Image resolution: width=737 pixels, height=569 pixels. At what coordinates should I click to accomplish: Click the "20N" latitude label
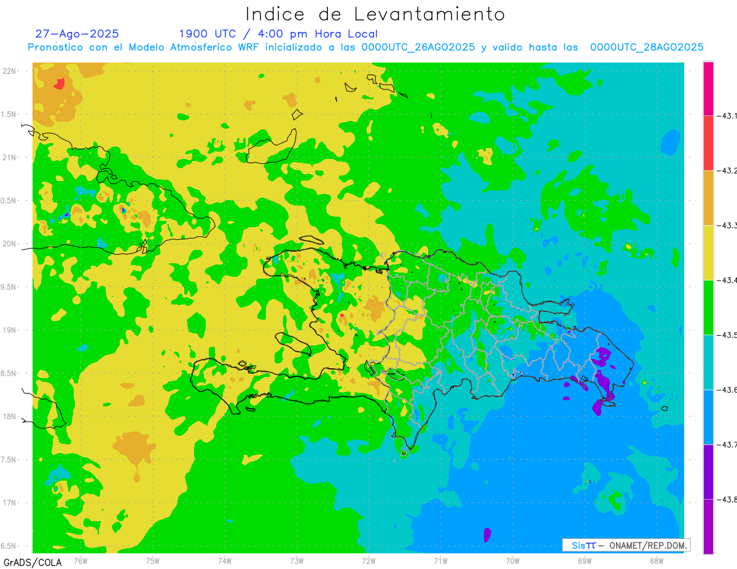[x=10, y=244]
